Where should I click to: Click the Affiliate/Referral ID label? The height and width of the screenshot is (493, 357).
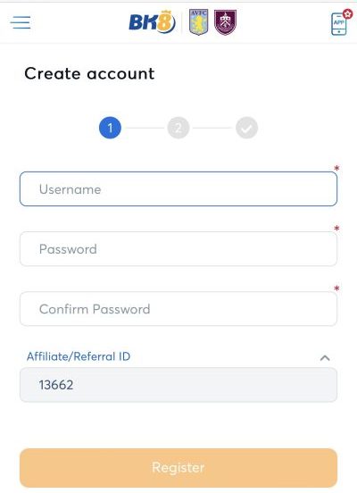pos(79,356)
